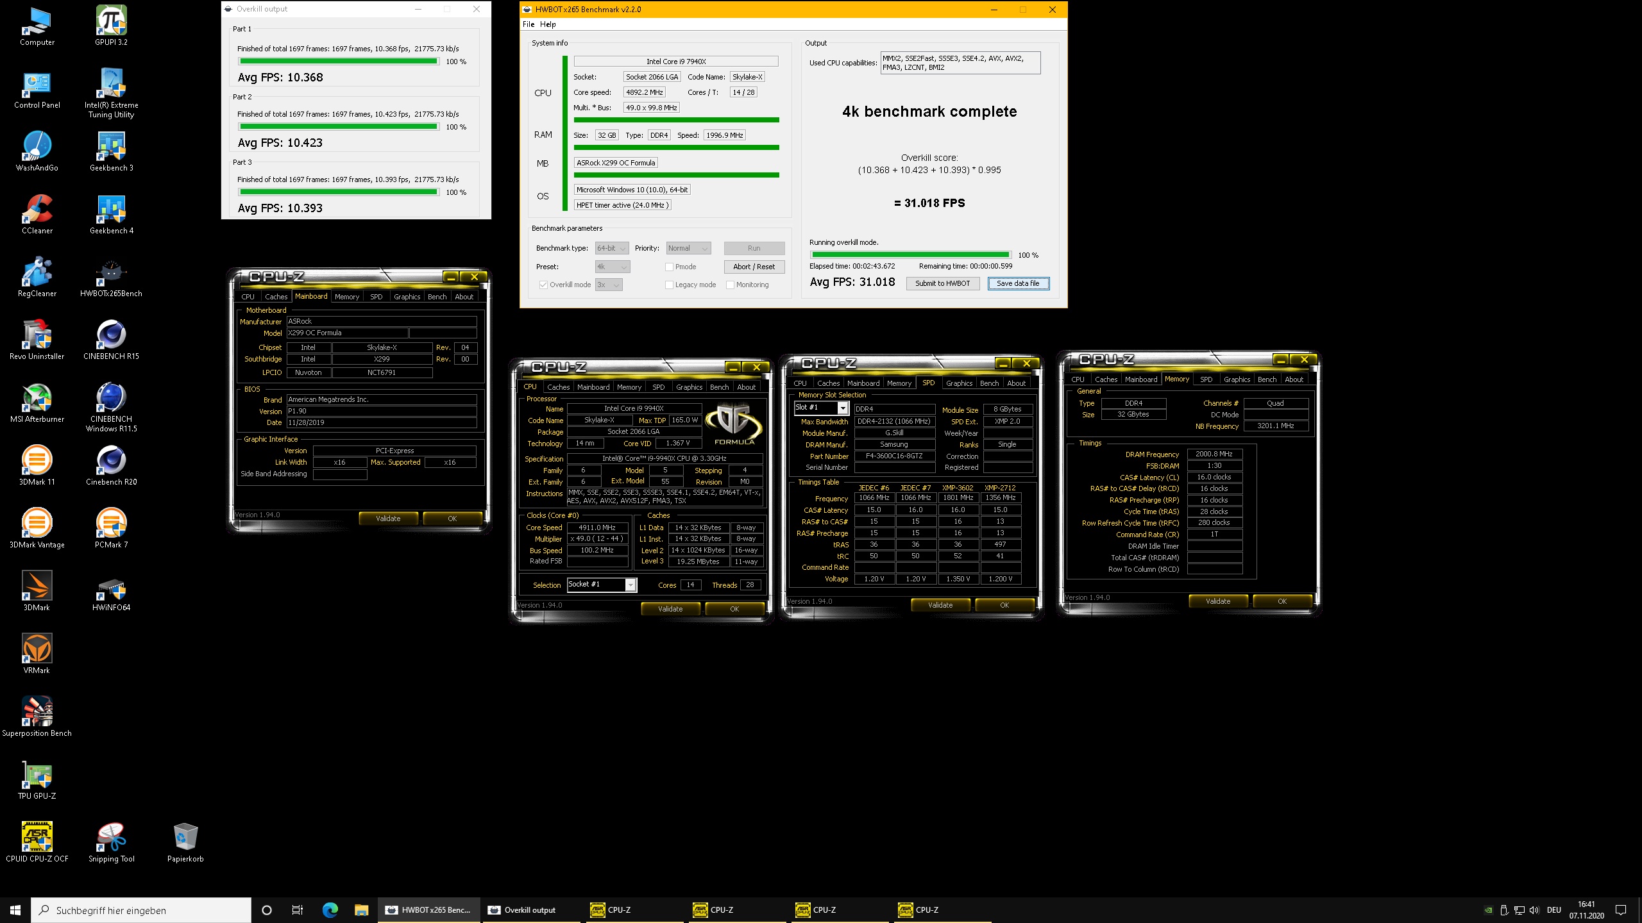Open the CCleaner desktop icon
The height and width of the screenshot is (923, 1642).
coord(37,214)
